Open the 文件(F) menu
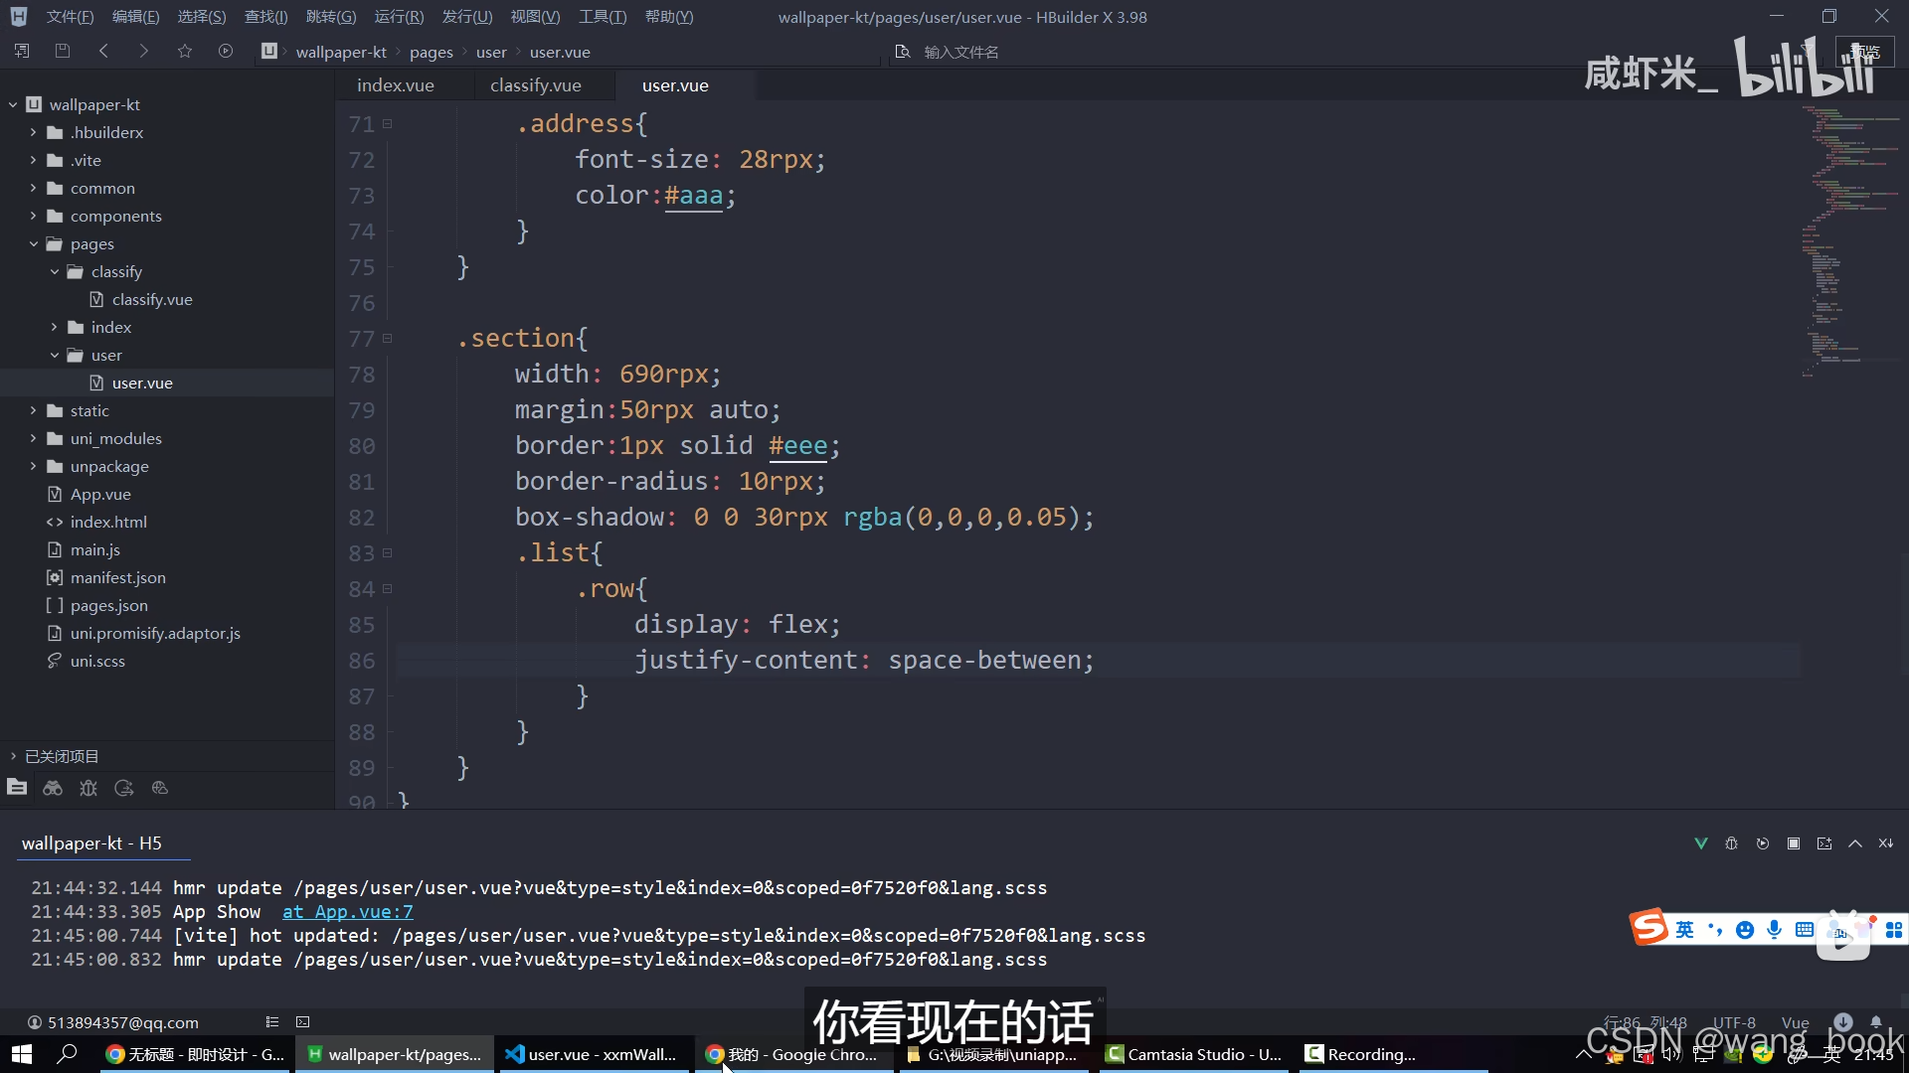This screenshot has height=1073, width=1909. [70, 17]
